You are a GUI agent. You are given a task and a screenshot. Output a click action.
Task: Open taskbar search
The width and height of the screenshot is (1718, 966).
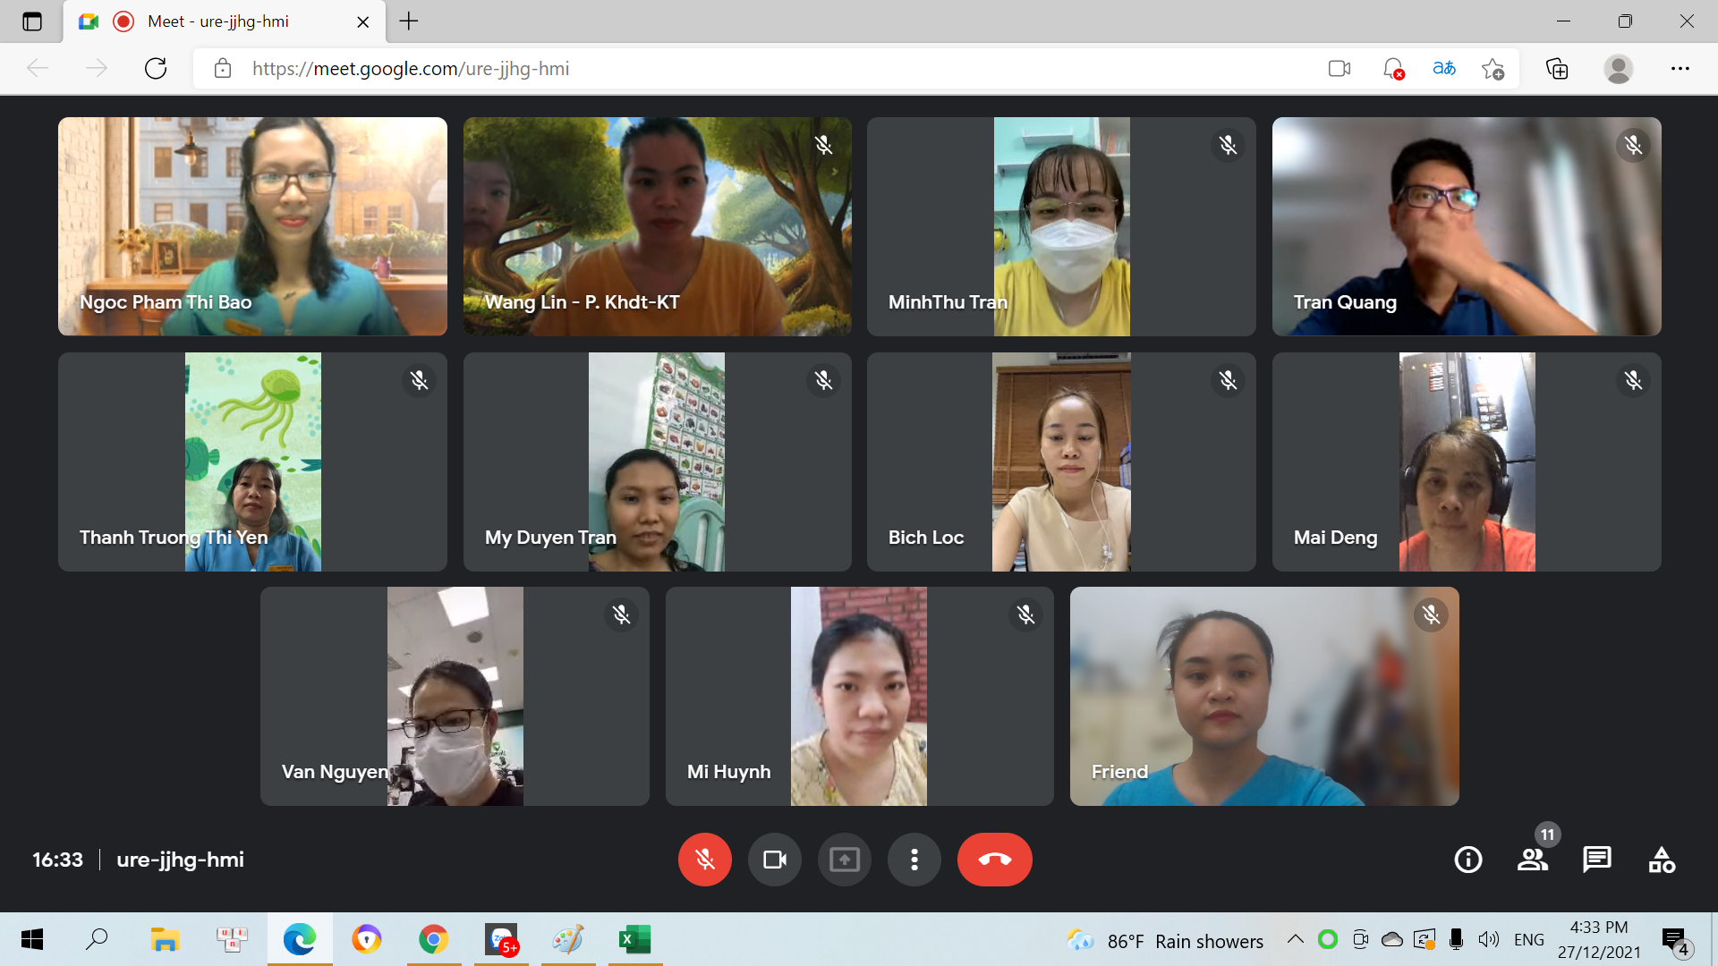pos(97,939)
